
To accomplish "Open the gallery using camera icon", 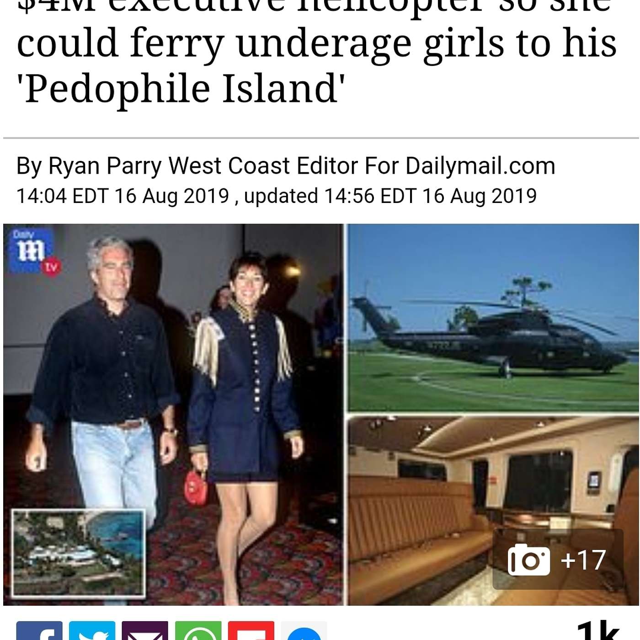I will [x=528, y=560].
